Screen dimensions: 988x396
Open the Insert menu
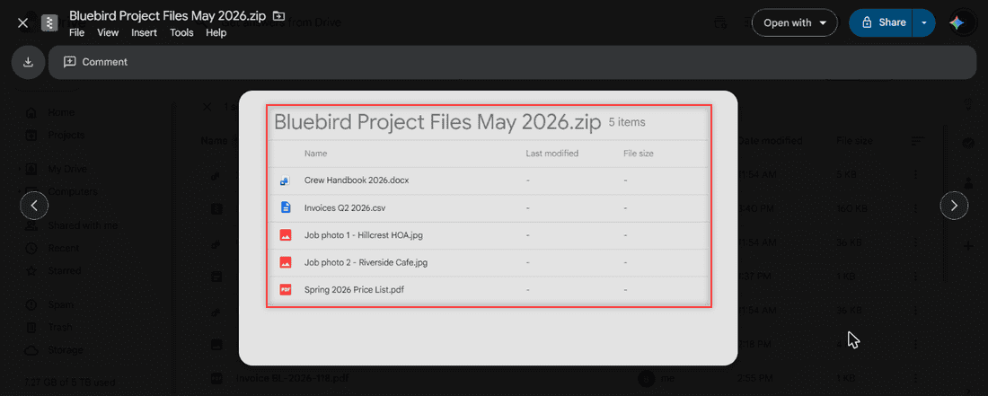coord(145,32)
